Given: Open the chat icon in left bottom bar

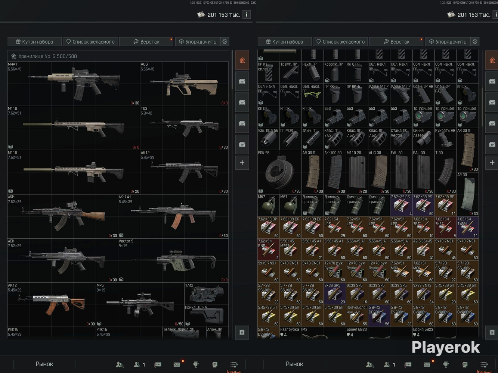Looking at the screenshot, I should pyautogui.click(x=158, y=364).
